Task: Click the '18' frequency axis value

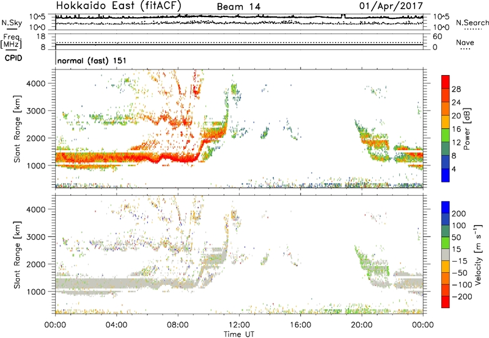Action: [40, 37]
